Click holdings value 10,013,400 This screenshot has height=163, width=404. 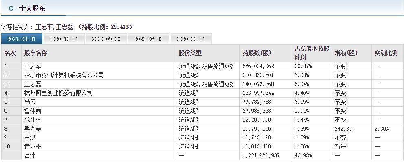click(x=257, y=146)
